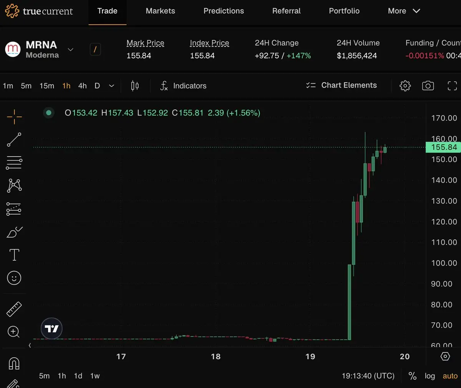This screenshot has width=461, height=388.
Task: Select the 15m timeframe
Action: [47, 86]
